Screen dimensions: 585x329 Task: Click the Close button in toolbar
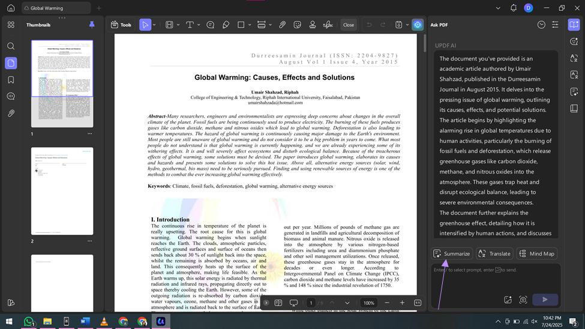click(x=349, y=25)
